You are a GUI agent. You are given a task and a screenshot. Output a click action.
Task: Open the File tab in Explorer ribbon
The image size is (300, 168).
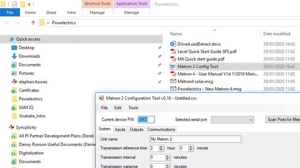[10, 13]
